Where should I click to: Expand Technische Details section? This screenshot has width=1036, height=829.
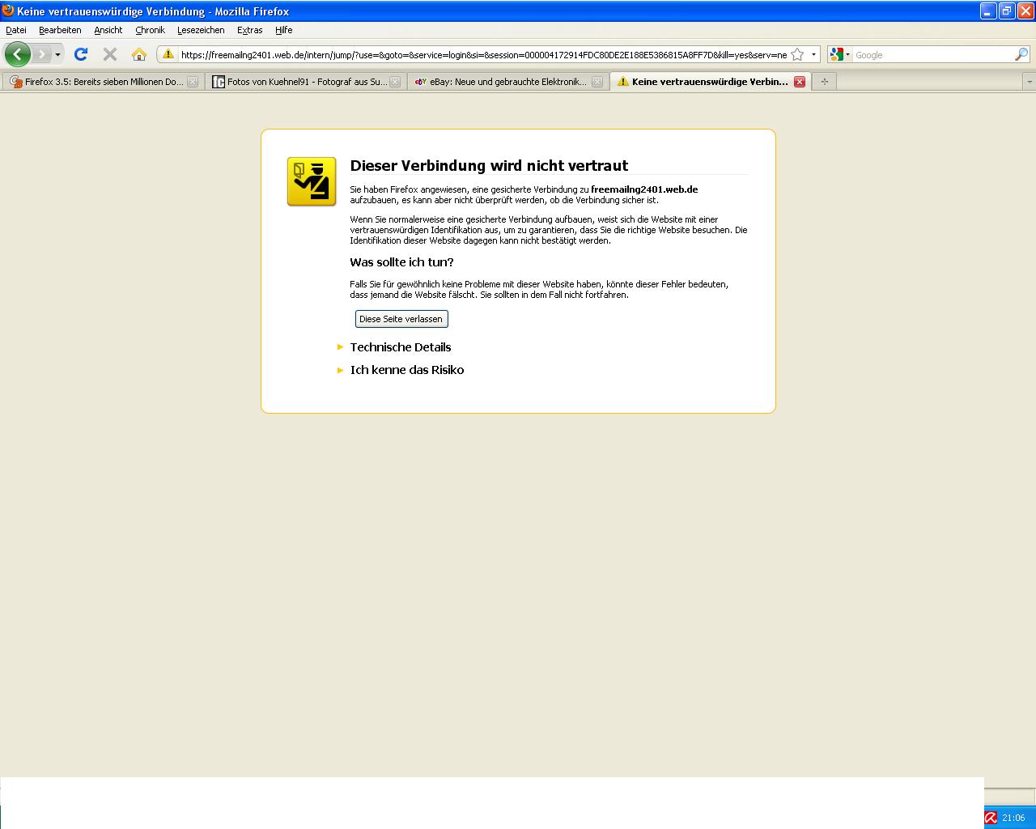pyautogui.click(x=401, y=347)
